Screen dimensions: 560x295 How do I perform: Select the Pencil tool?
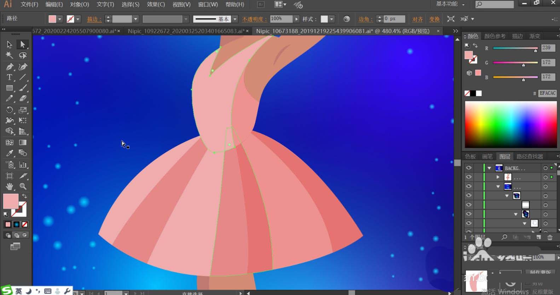click(x=9, y=99)
